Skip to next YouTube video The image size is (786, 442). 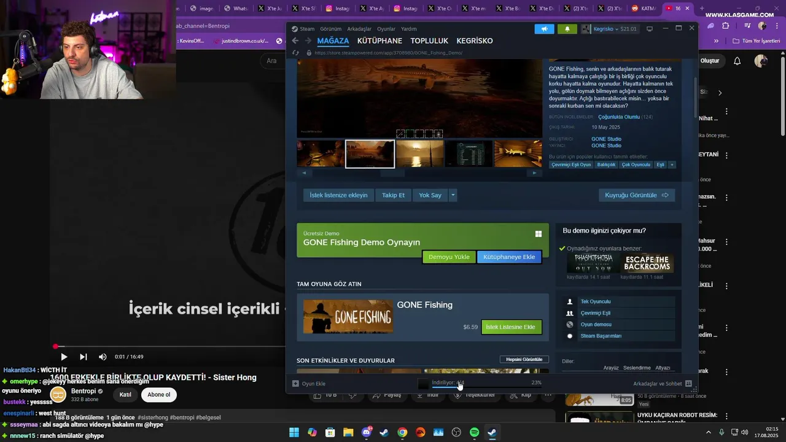[84, 357]
